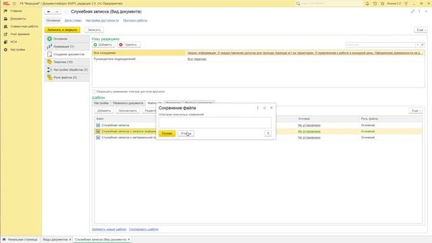432x243 pixels.
Task: Click the 1C logo in title bar
Action: tap(6, 3)
